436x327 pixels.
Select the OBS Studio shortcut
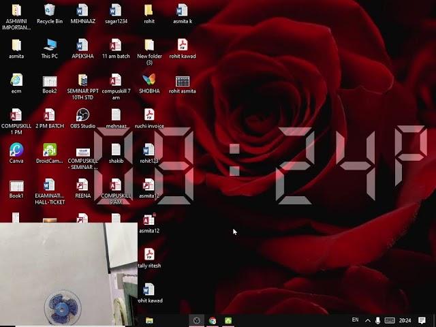click(x=82, y=119)
